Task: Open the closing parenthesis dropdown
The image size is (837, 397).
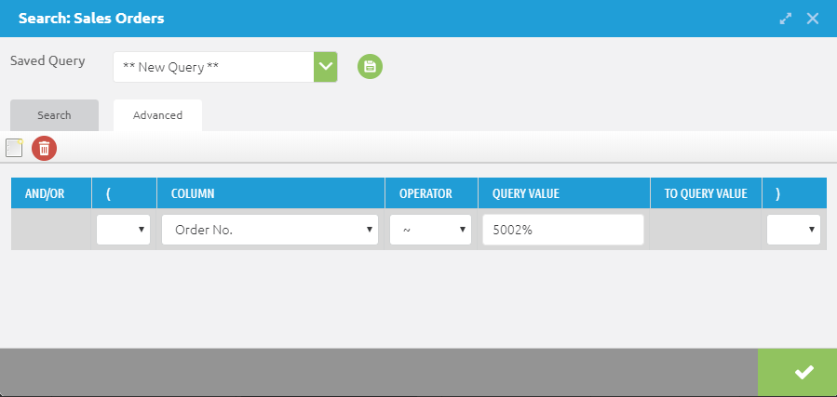Action: [793, 230]
